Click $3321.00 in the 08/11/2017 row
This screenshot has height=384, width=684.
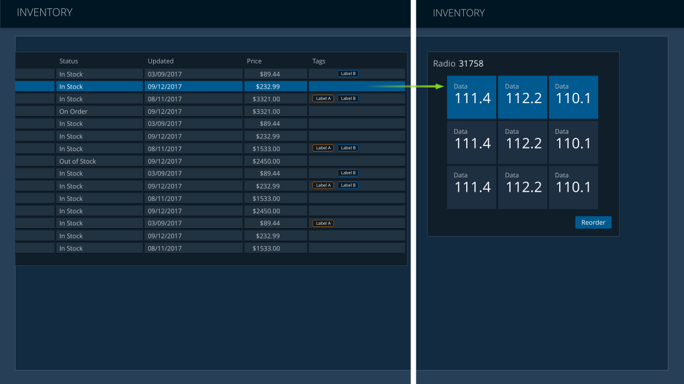click(x=266, y=99)
